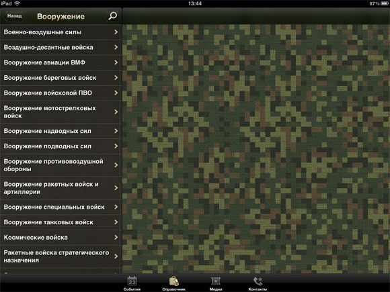The height and width of the screenshot is (292, 390).
Task: Open Вооружение противовоздушной обороны
Action: point(61,165)
